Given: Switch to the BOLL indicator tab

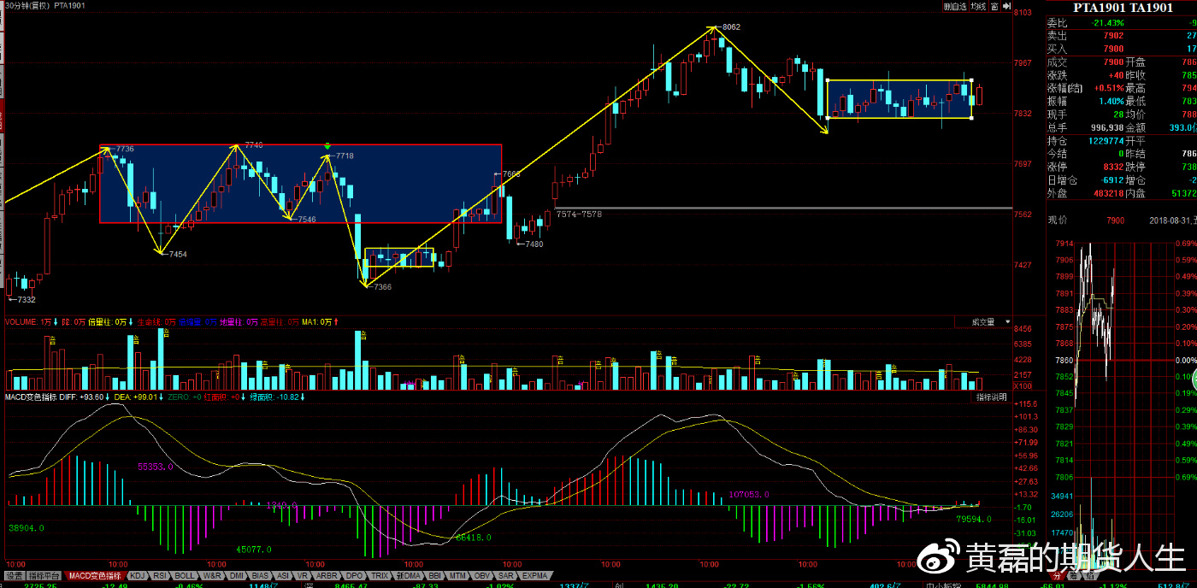Looking at the screenshot, I should tap(185, 575).
